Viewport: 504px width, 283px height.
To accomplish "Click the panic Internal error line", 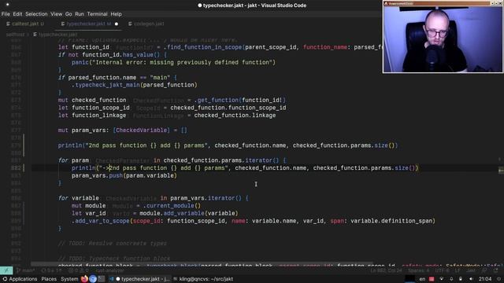I will coord(173,62).
